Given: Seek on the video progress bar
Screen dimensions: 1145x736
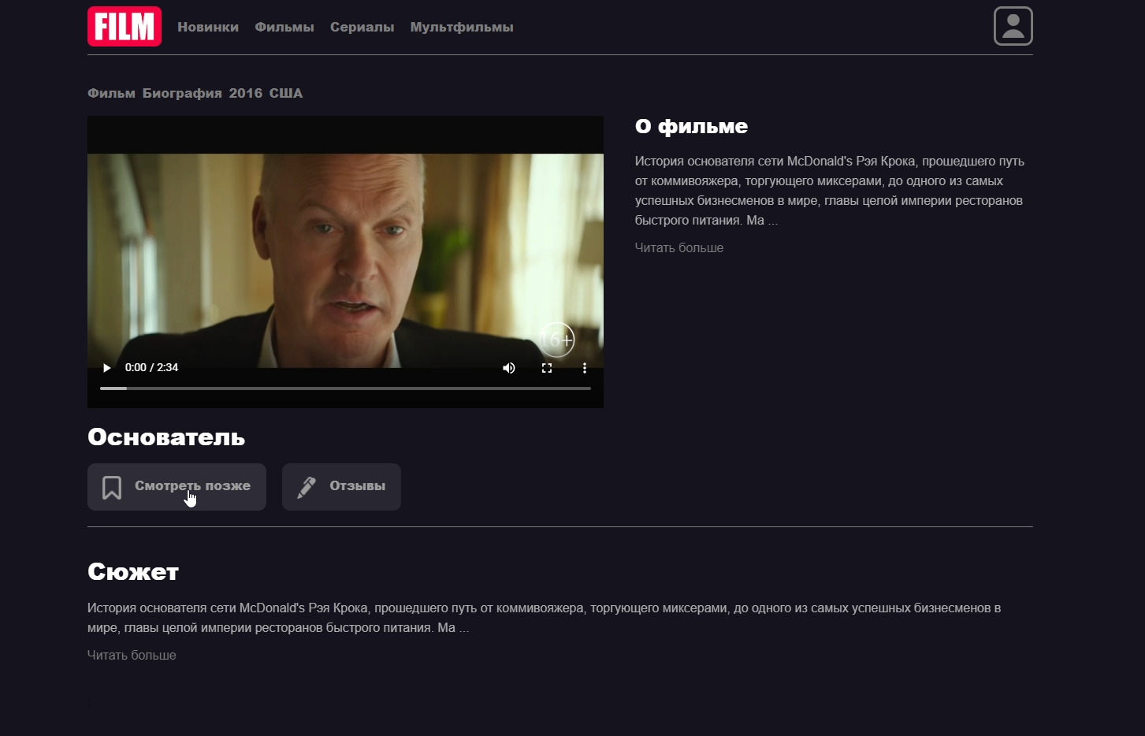Looking at the screenshot, I should (x=345, y=388).
